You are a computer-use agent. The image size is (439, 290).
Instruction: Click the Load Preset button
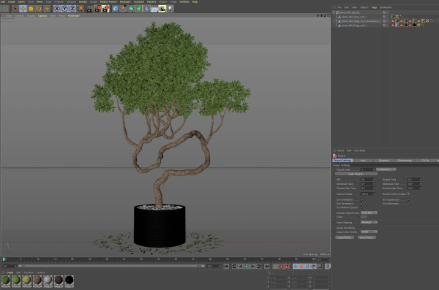click(x=345, y=237)
